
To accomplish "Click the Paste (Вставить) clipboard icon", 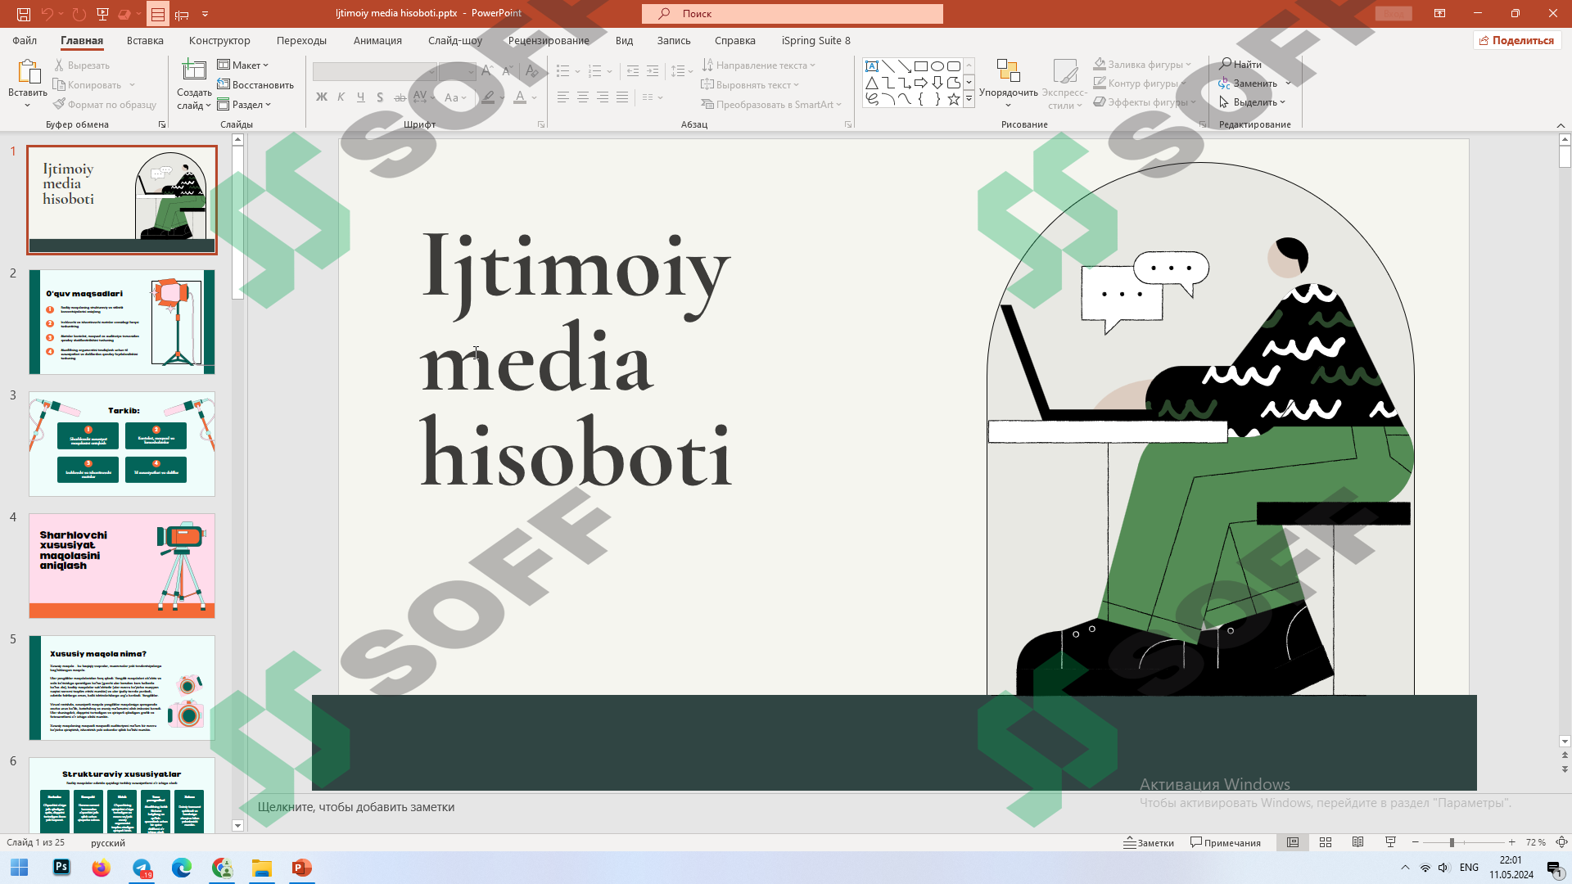I will pos(28,72).
